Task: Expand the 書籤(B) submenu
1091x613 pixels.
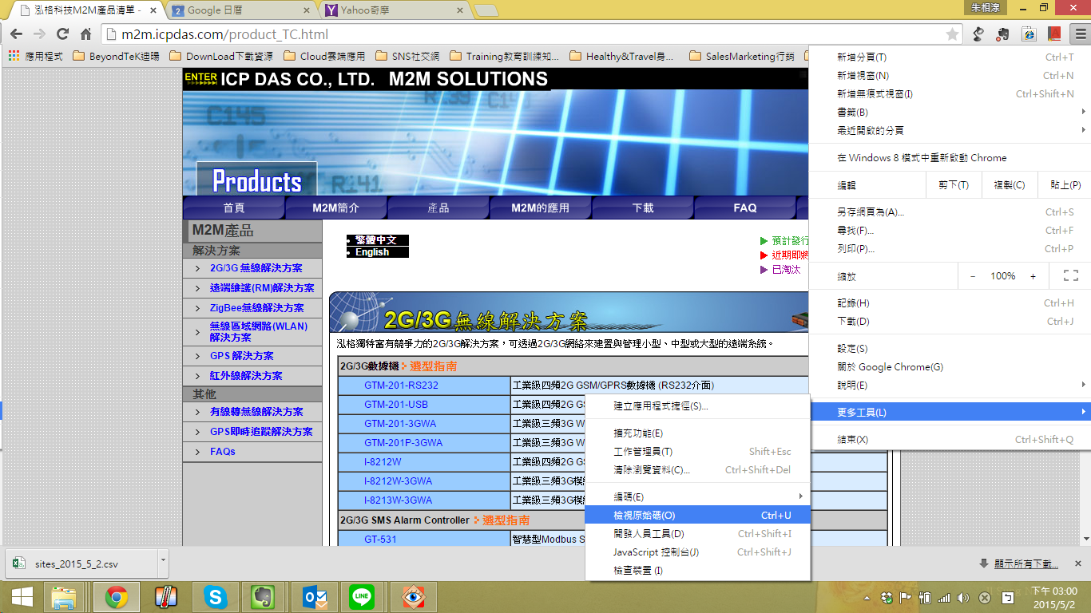Action: (x=950, y=112)
